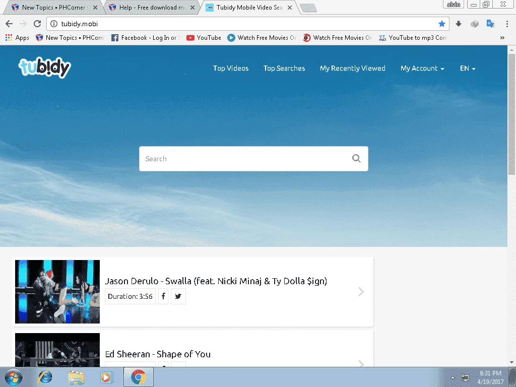516x387 pixels.
Task: Show more bookmarks overflow chevron
Action: pos(502,38)
